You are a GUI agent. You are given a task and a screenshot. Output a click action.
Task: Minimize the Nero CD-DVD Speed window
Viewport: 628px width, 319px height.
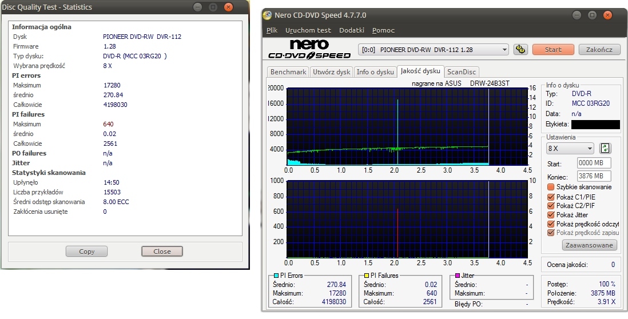click(577, 15)
